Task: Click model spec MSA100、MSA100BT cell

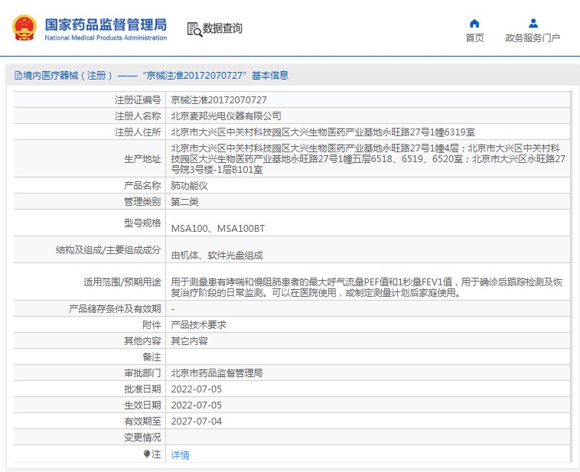Action: [x=218, y=228]
